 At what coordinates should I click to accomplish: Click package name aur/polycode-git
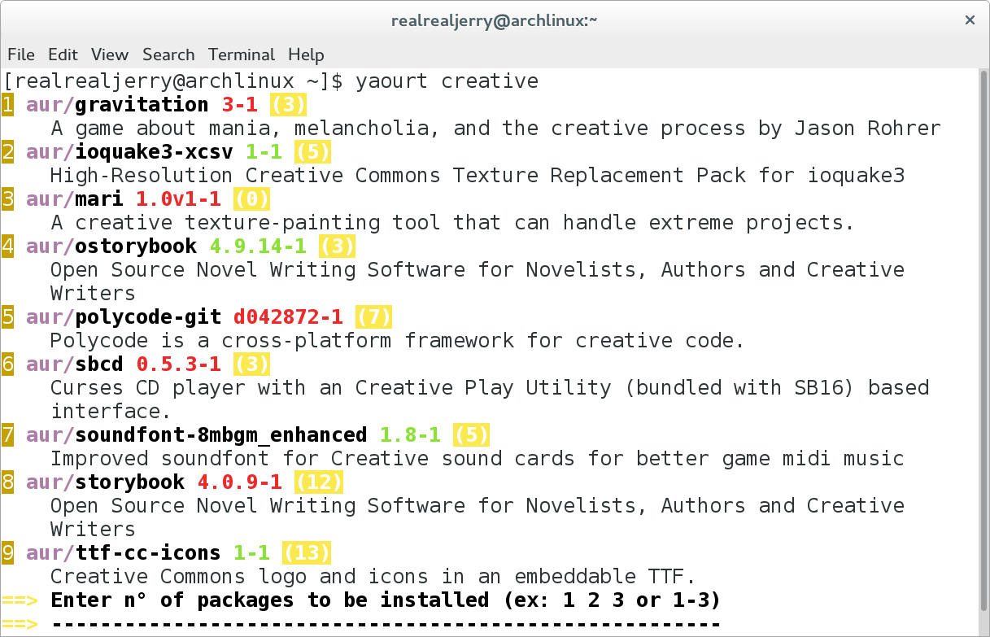[124, 317]
